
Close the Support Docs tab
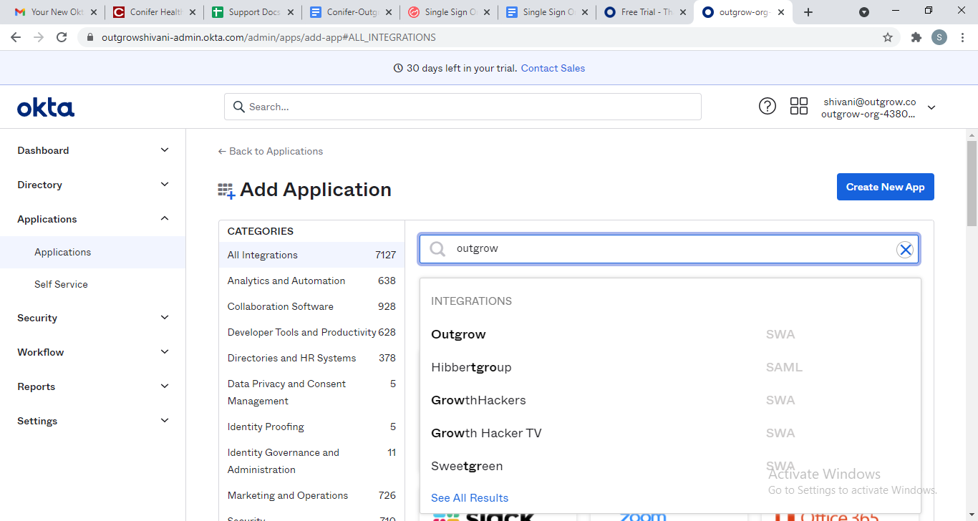point(291,12)
